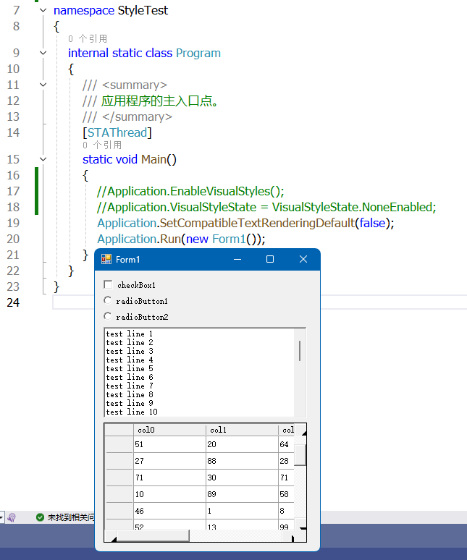Screen dimensions: 467x560
Task: Open the dropdown left of the status bar
Action: tap(1, 517)
